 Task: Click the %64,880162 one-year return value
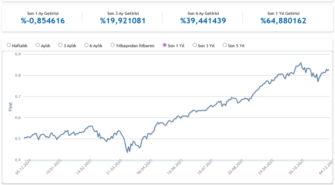[283, 21]
